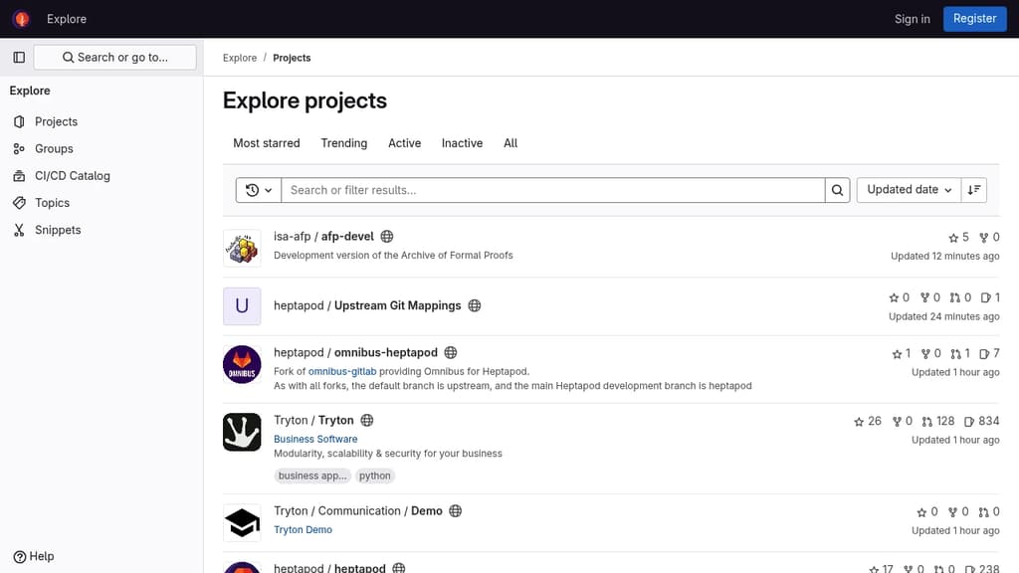Follow the Tryton Demo link

pyautogui.click(x=303, y=529)
